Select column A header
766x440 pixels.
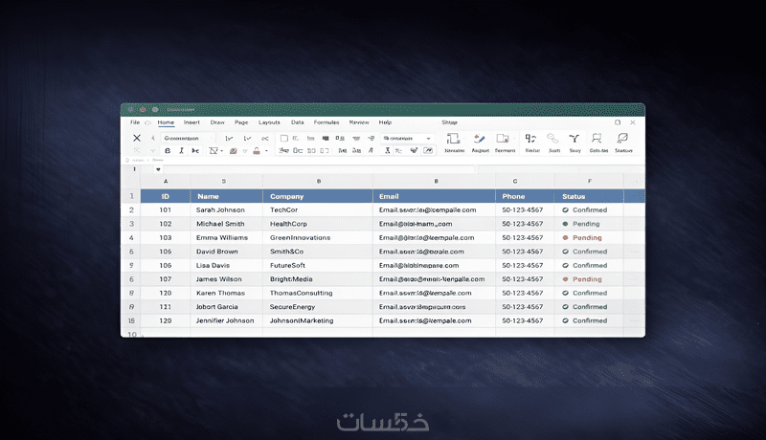point(166,182)
